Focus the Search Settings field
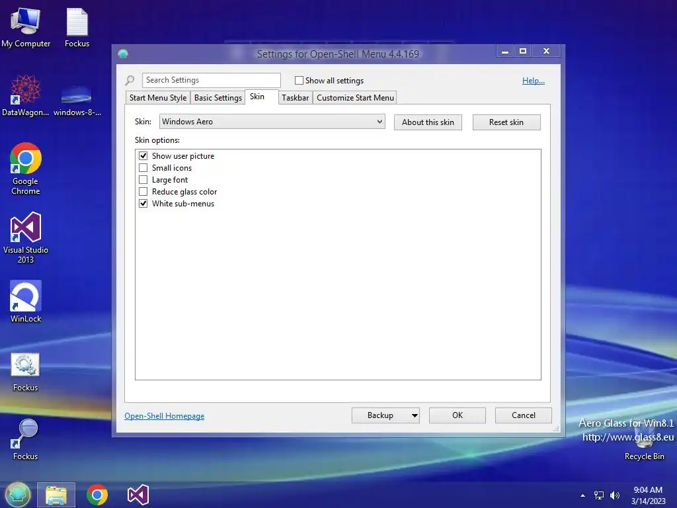This screenshot has height=508, width=677. coord(211,80)
